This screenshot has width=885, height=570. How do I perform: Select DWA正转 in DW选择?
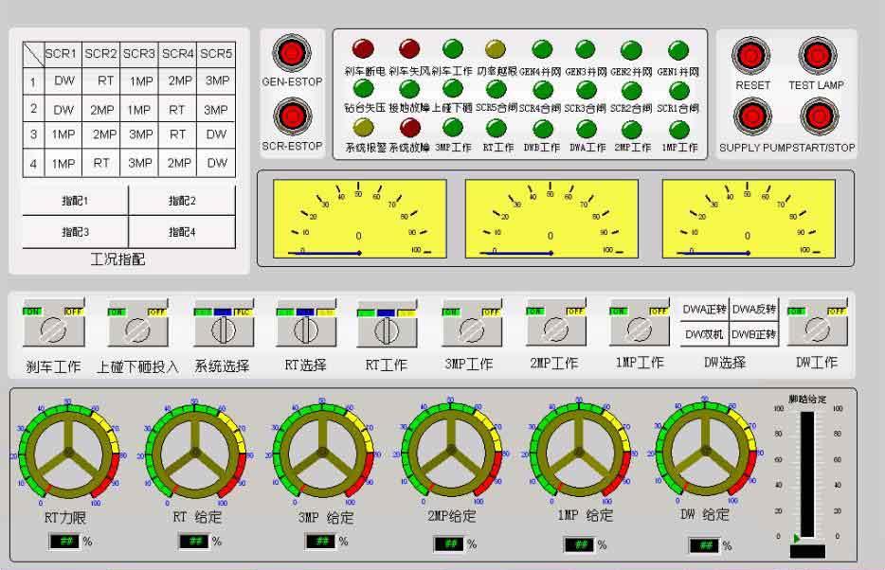(704, 310)
